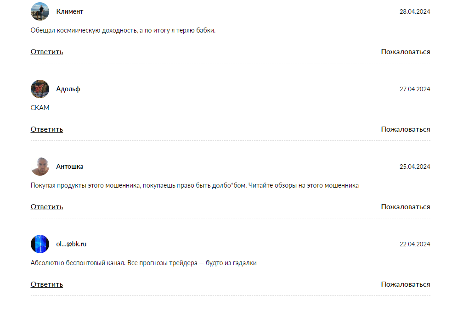Open Адольф's profile avatar
Viewport: 469px width, 311px height.
40,89
